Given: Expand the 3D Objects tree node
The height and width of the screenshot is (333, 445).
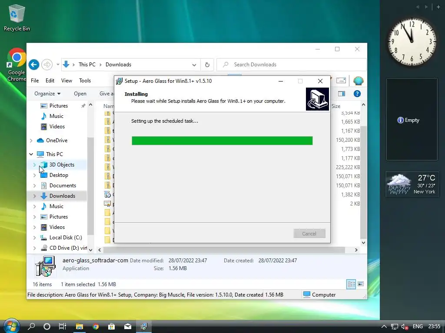Looking at the screenshot, I should click(34, 165).
